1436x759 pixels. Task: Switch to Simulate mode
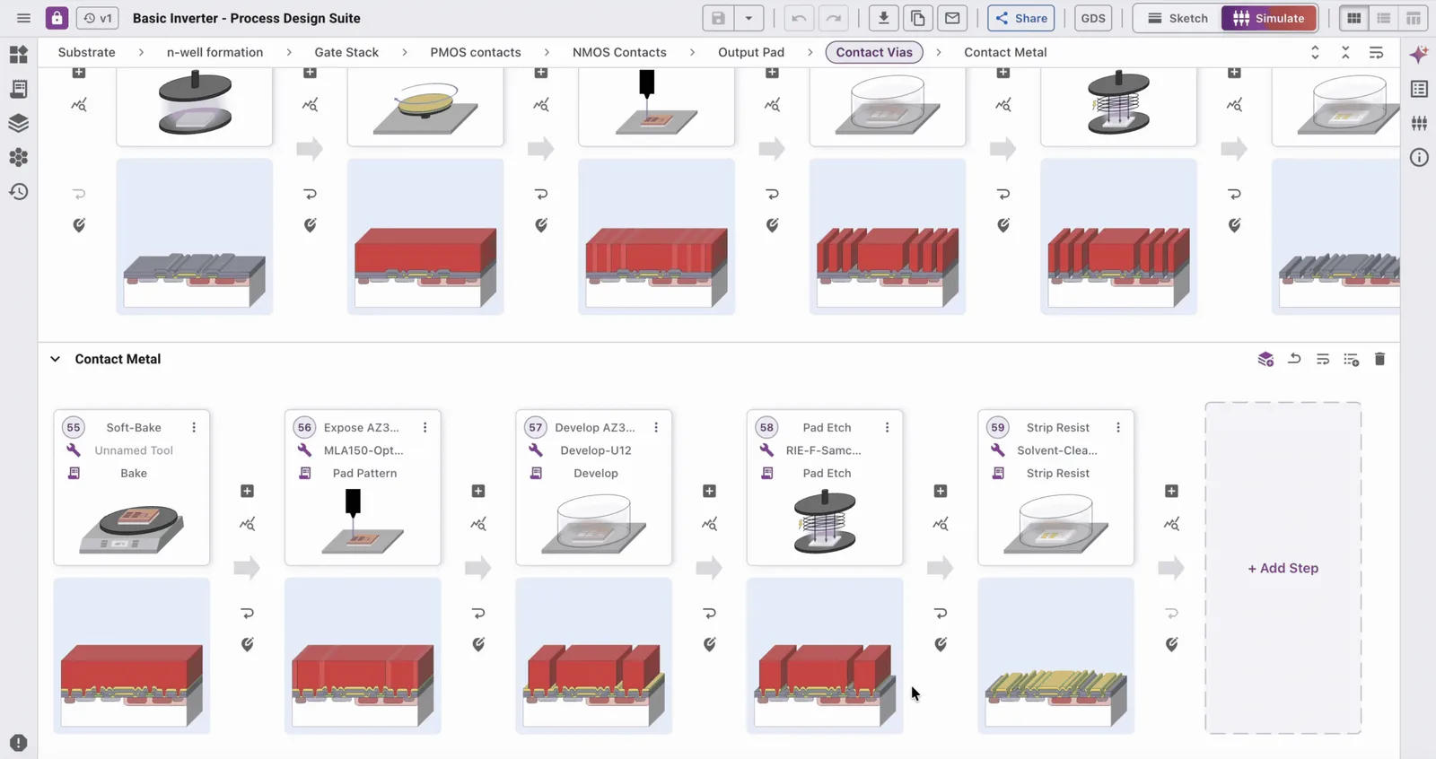tap(1269, 18)
